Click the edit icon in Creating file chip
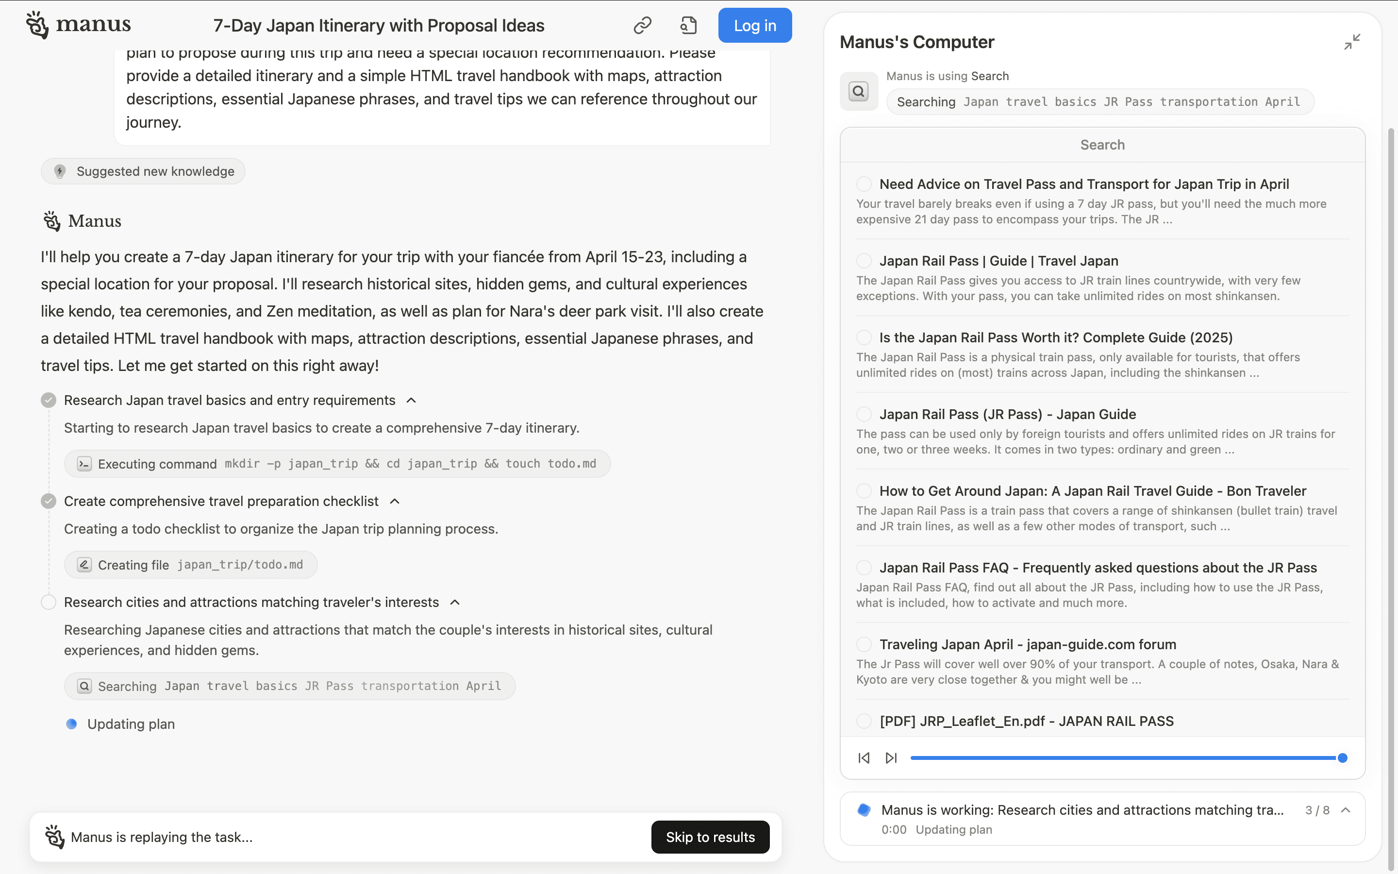 84,565
